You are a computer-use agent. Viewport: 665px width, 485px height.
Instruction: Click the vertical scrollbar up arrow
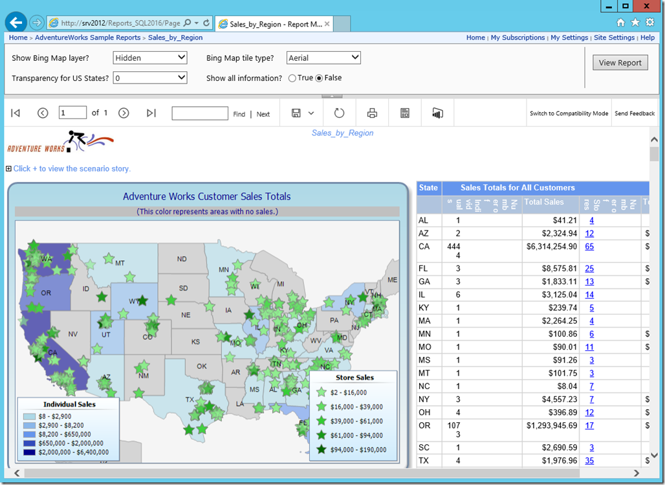[x=654, y=139]
